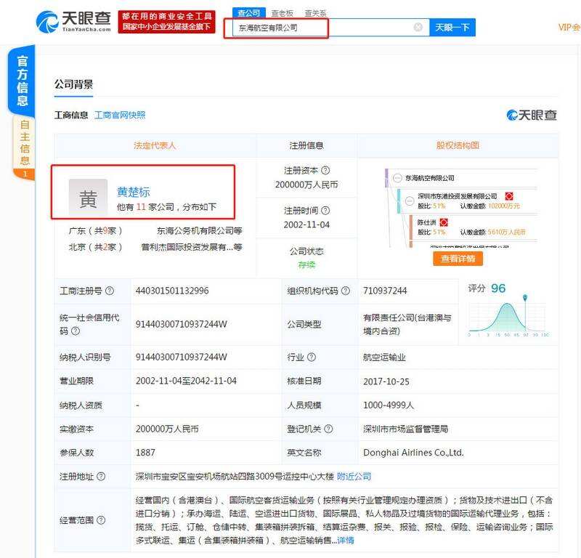
Task: Click the 航空运输业 industry value
Action: tap(384, 357)
